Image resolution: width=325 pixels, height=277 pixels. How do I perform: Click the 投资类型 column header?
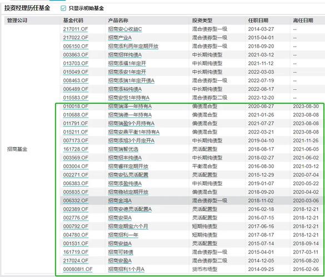tap(202, 20)
